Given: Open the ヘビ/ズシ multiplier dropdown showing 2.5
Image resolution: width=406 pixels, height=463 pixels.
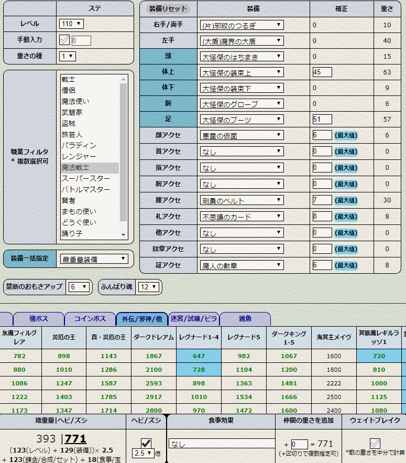Looking at the screenshot, I should [143, 453].
